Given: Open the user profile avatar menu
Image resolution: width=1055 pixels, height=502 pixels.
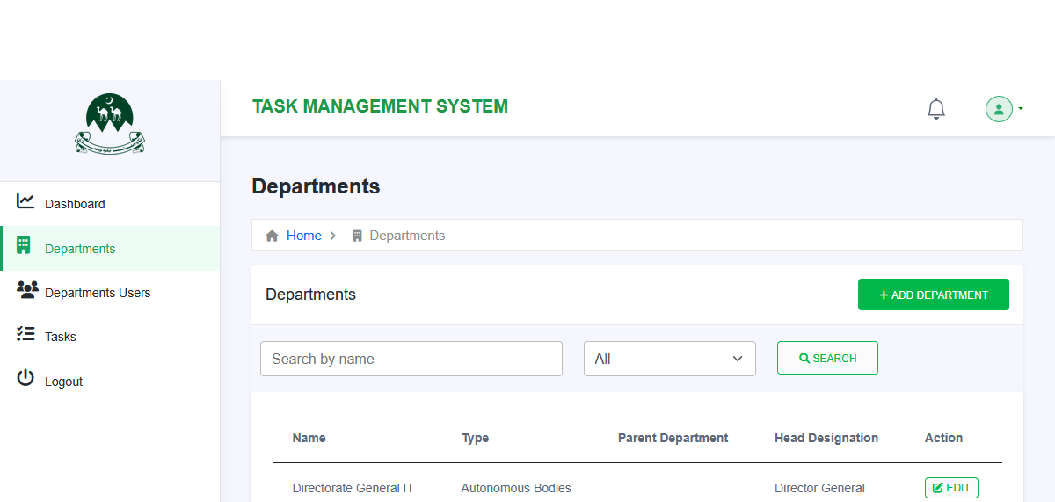Looking at the screenshot, I should (1000, 109).
